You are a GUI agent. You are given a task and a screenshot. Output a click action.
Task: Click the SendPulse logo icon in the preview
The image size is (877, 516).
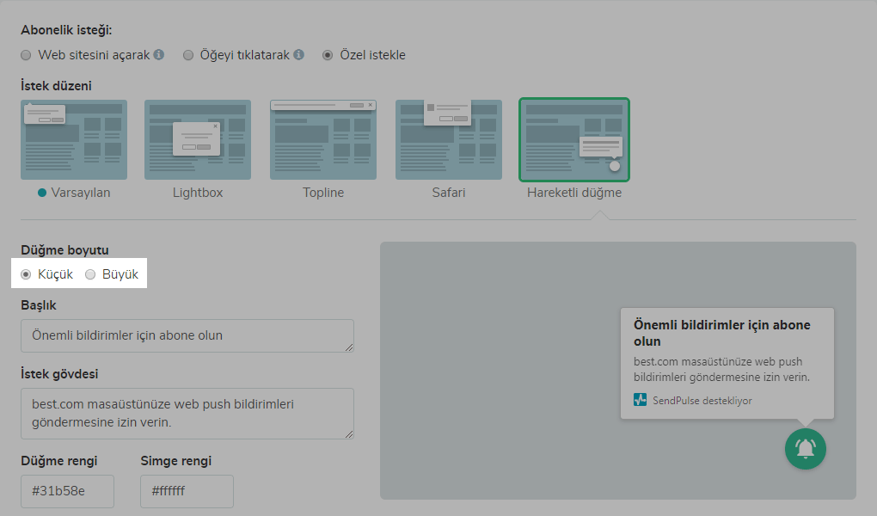[640, 400]
